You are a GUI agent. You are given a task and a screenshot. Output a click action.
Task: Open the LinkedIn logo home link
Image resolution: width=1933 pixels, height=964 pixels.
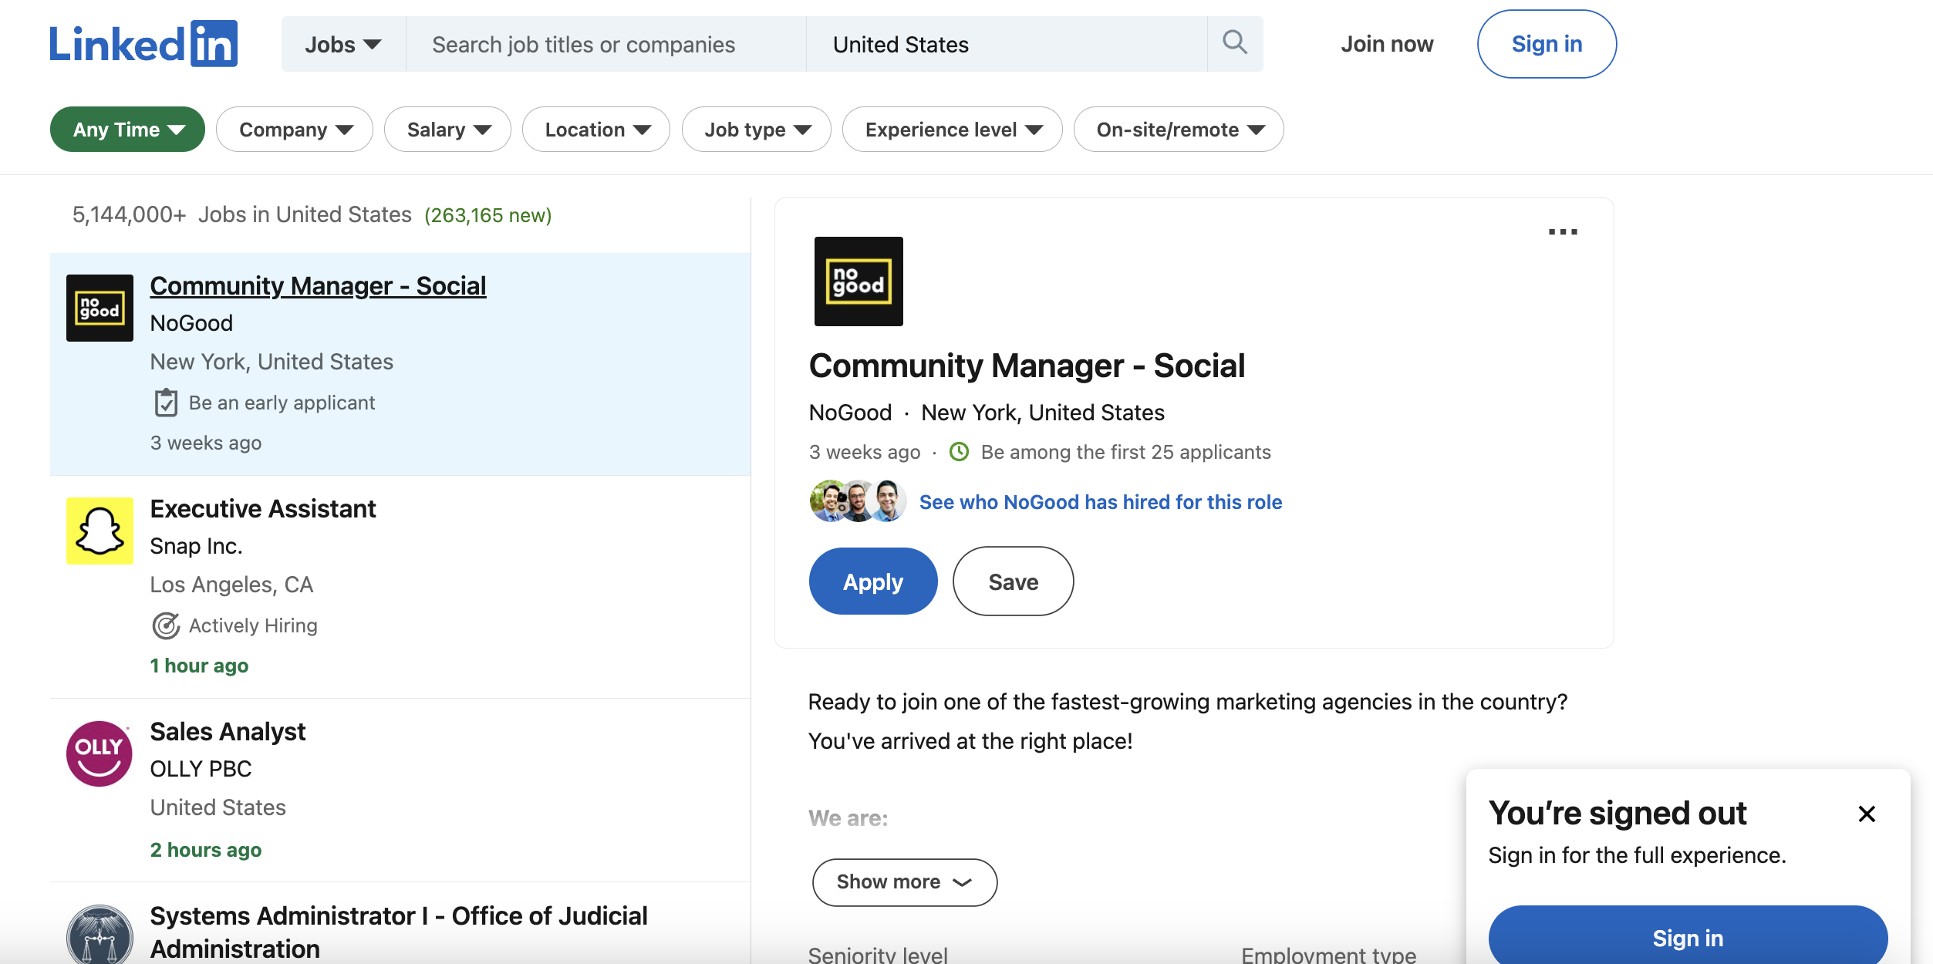(143, 44)
